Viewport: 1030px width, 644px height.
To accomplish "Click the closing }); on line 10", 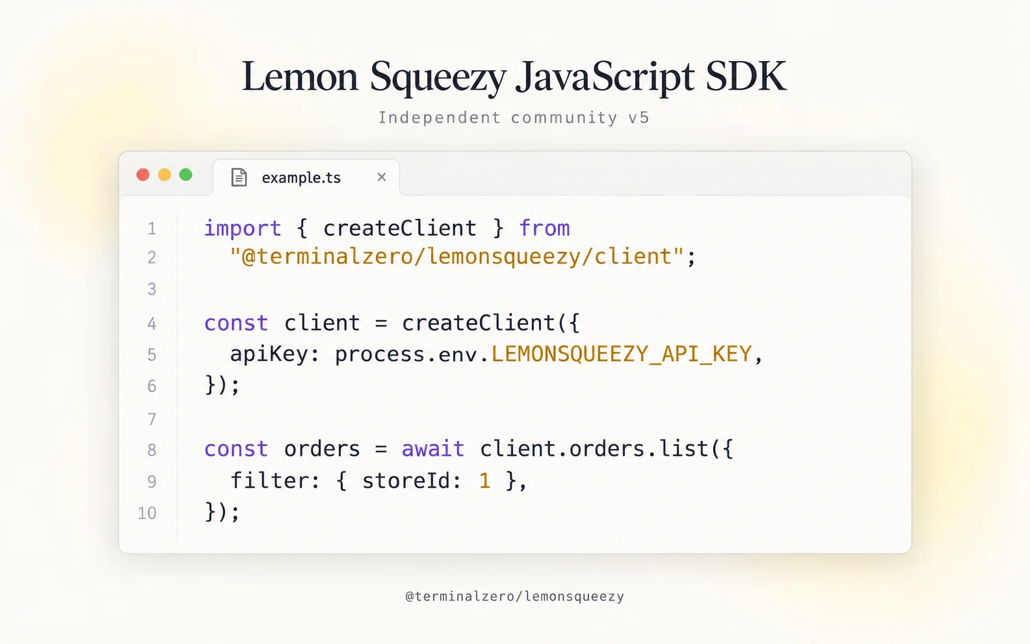I will [222, 513].
